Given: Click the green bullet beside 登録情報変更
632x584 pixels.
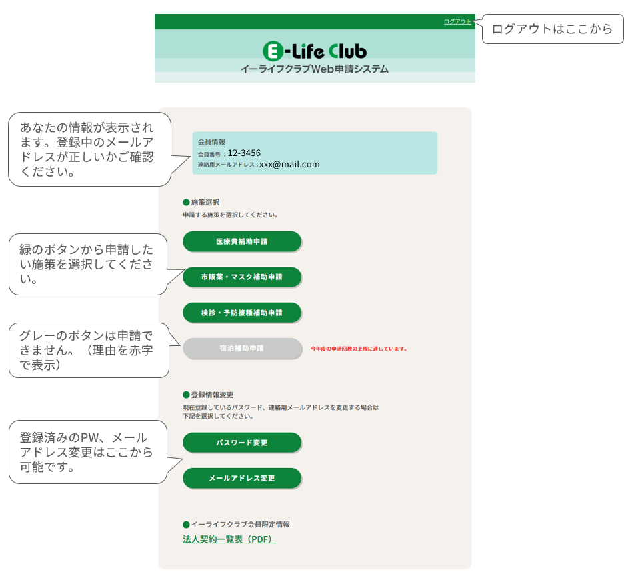Looking at the screenshot, I should (x=186, y=395).
